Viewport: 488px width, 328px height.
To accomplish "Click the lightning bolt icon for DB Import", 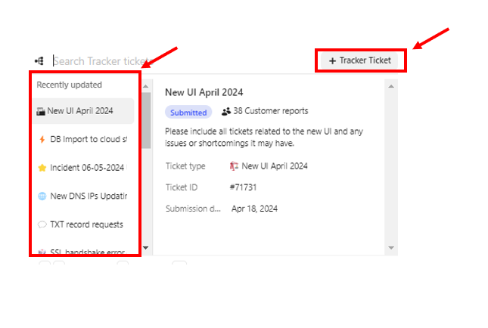I will [x=42, y=139].
